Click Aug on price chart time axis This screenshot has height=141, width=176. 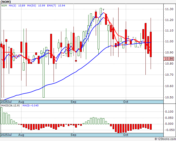point(21,102)
